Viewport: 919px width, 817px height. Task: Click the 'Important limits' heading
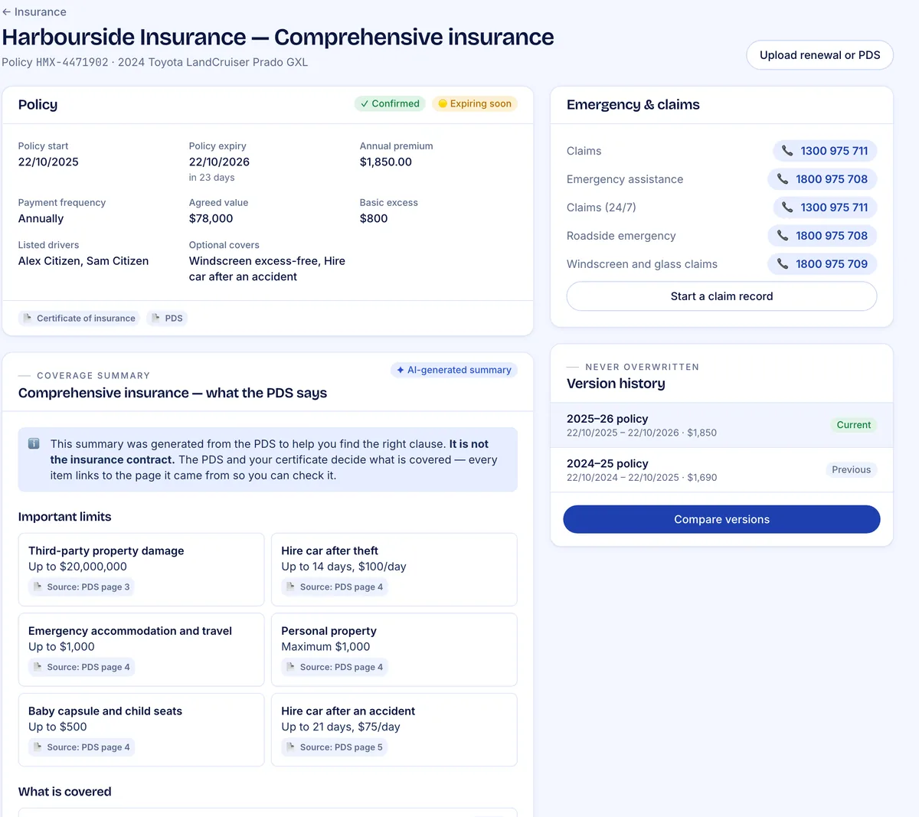(x=64, y=517)
